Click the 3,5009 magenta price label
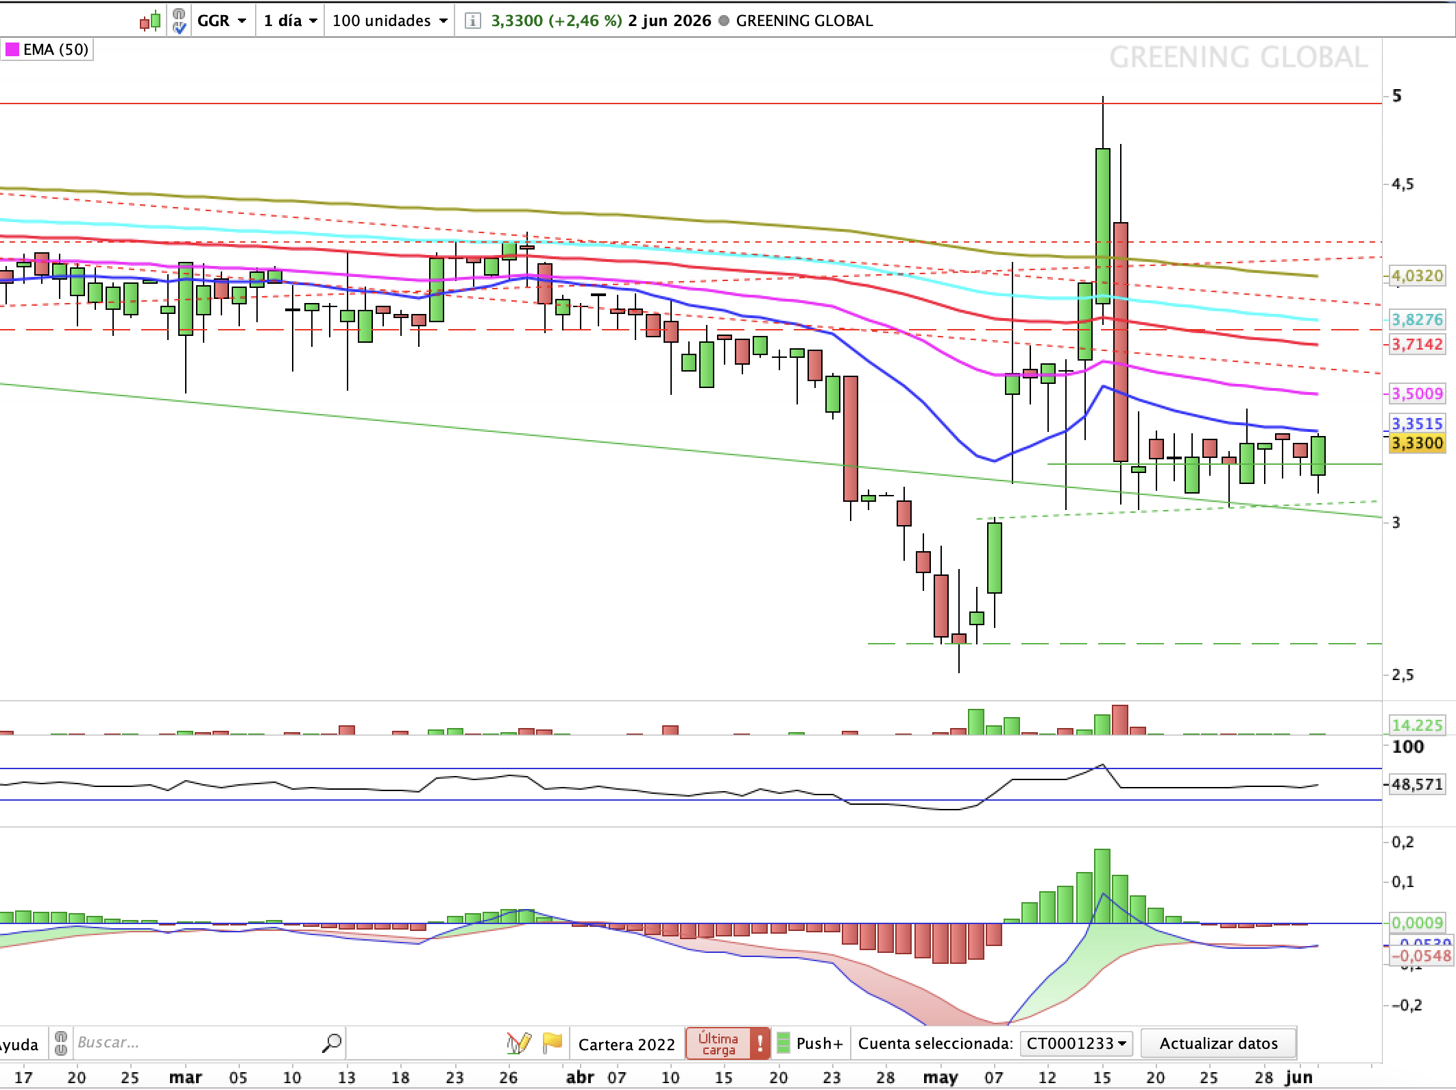 point(1417,393)
